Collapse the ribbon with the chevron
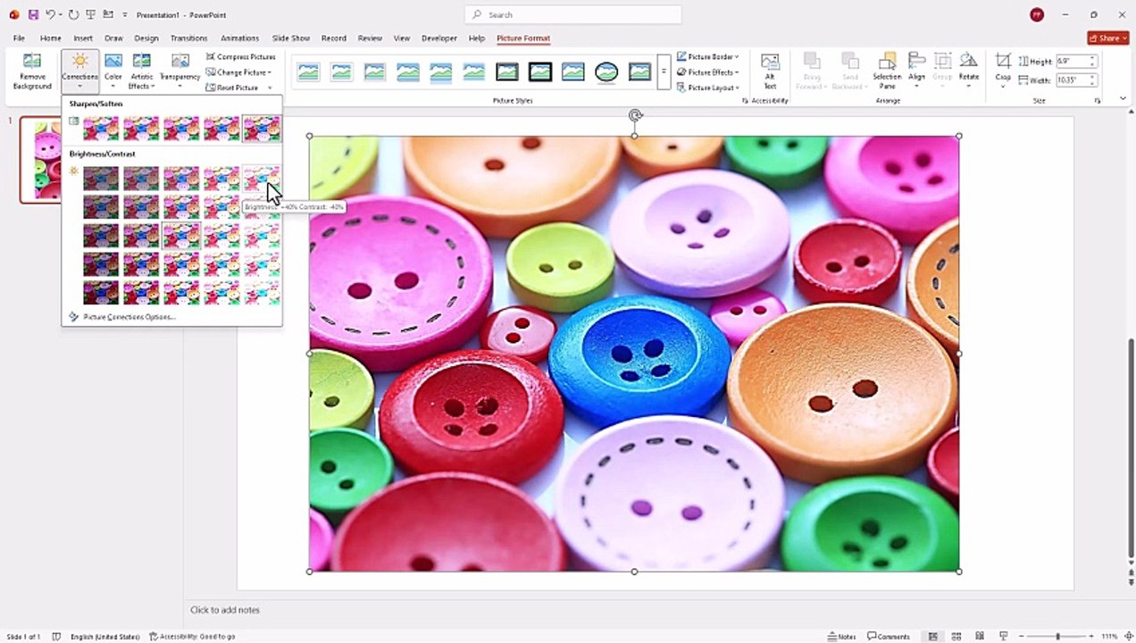1136x643 pixels. pos(1123,98)
